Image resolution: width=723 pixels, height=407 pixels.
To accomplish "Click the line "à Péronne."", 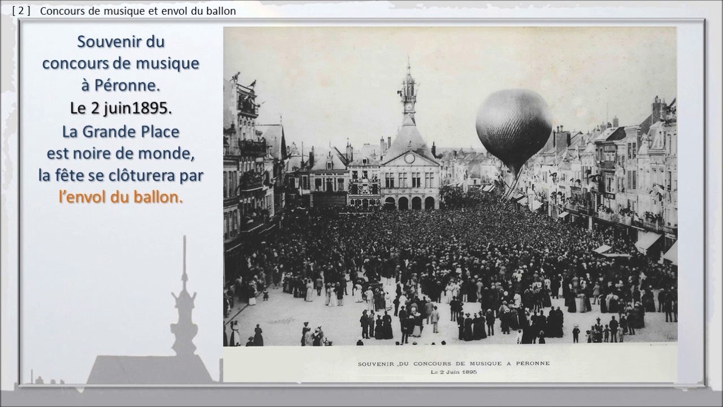I will 121,85.
